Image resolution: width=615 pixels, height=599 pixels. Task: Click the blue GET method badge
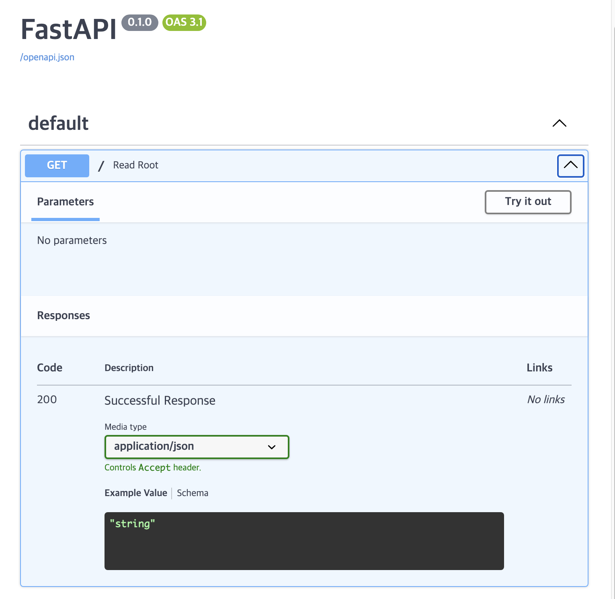[57, 166]
